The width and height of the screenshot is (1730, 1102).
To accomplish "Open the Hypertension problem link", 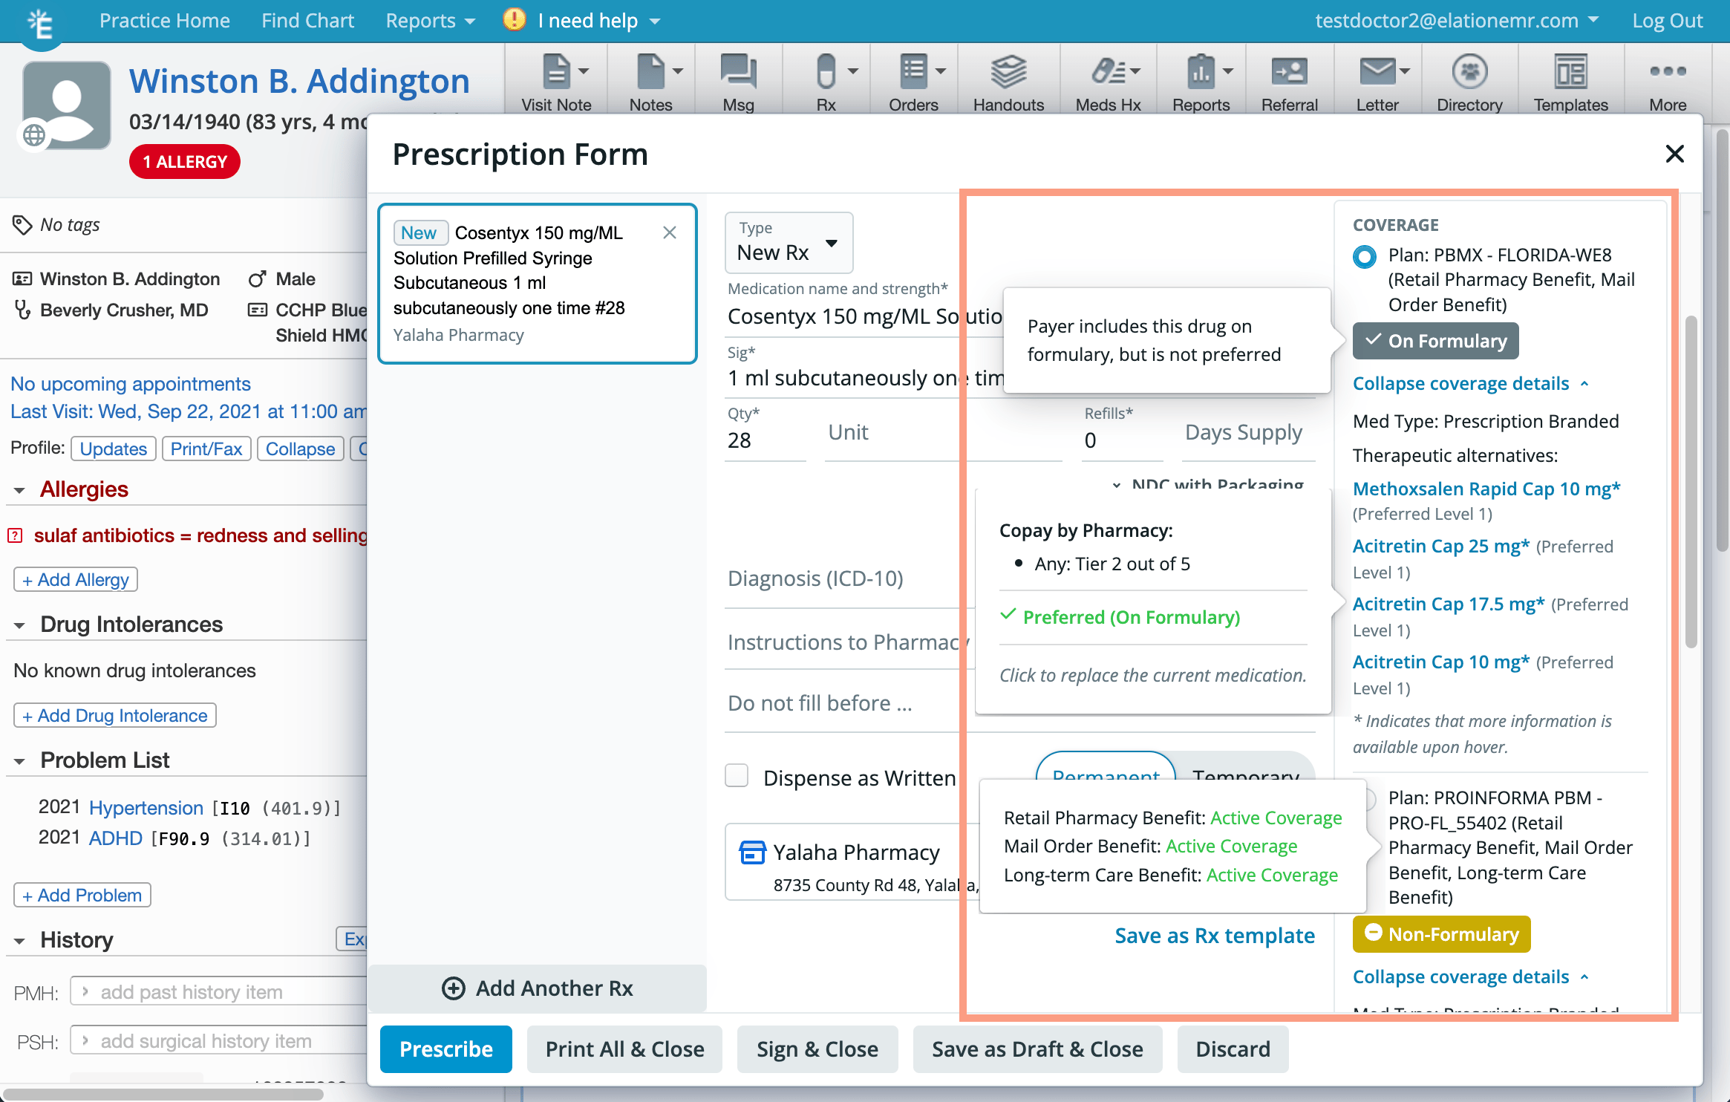I will (146, 807).
